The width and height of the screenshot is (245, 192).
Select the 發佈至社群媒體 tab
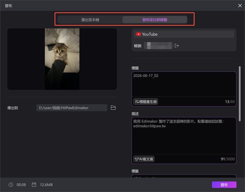click(155, 20)
